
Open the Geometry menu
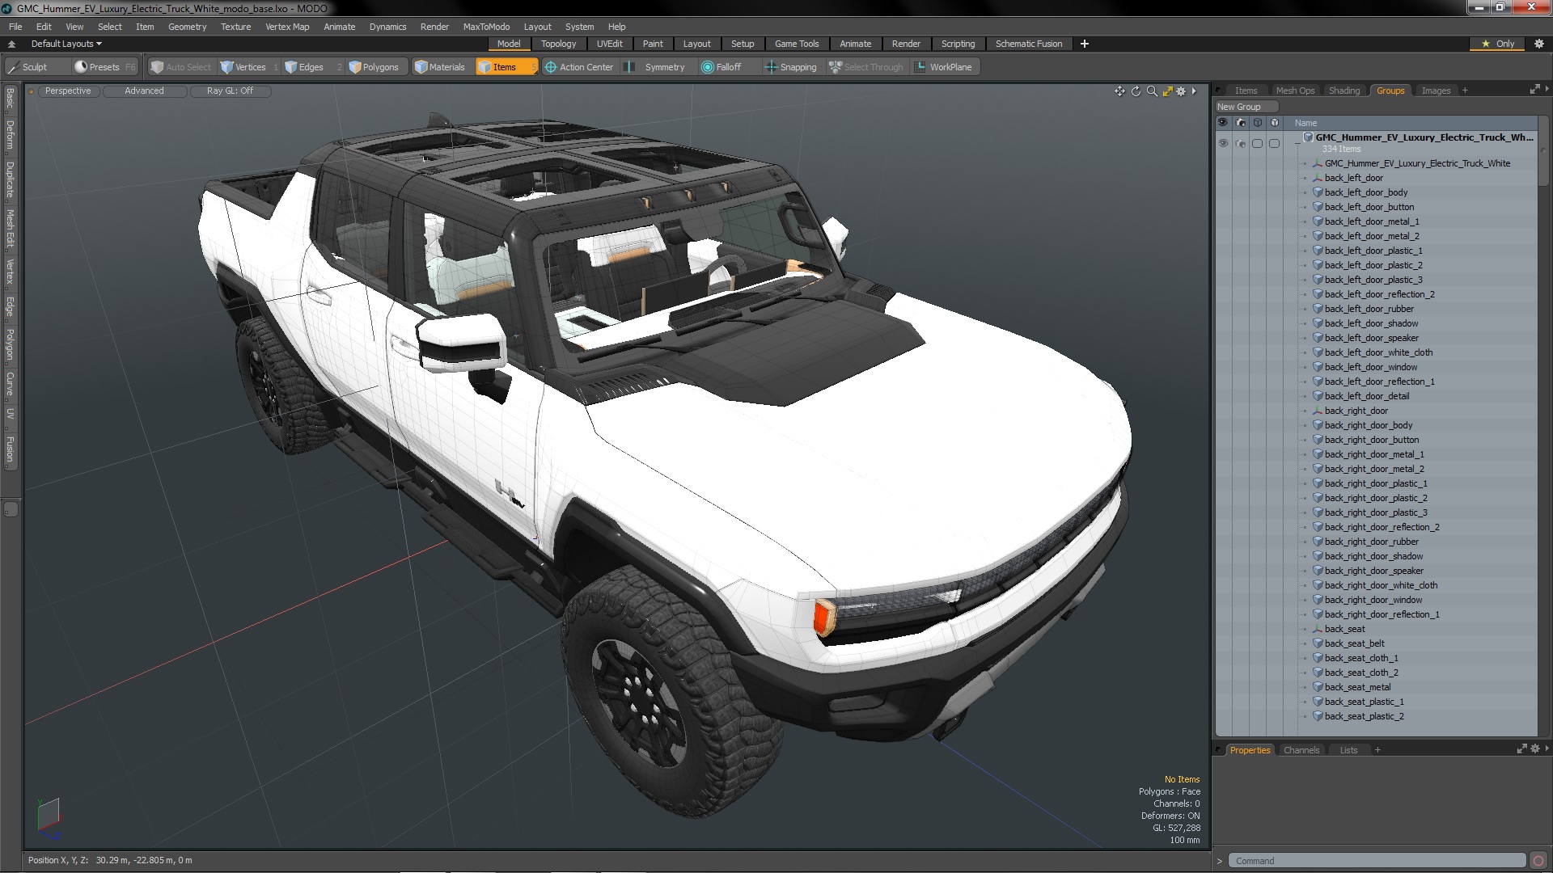pyautogui.click(x=187, y=27)
